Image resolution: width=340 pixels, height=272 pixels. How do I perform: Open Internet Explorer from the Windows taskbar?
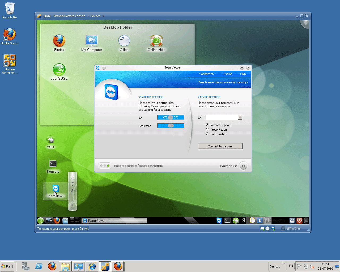click(92, 266)
